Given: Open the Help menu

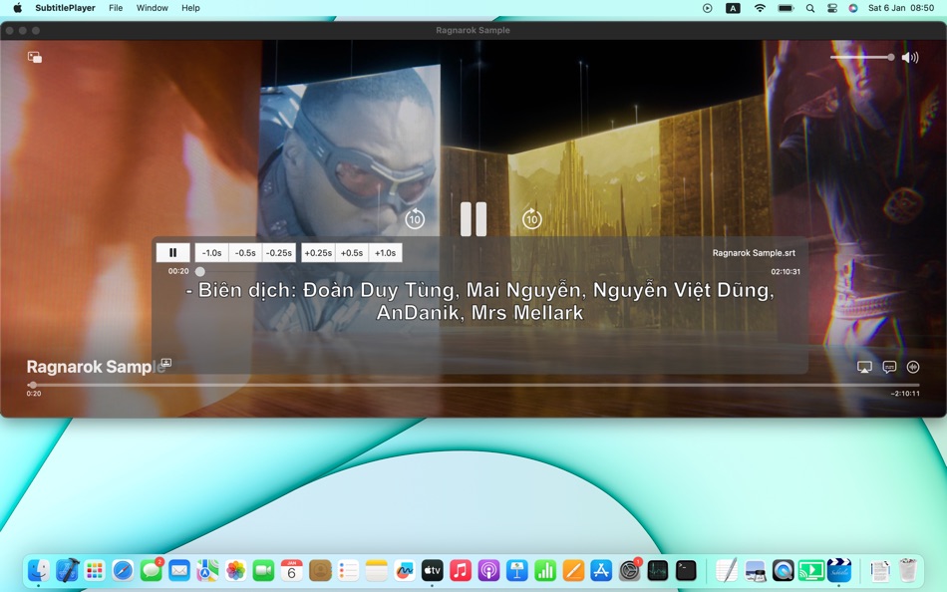Looking at the screenshot, I should coord(188,8).
